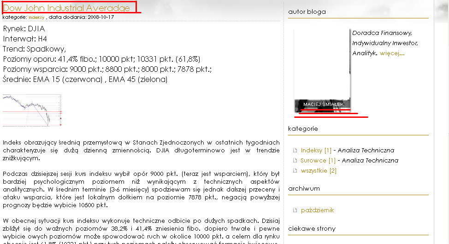Click the 'ciekawe strony' sidebar heading
Screen dimensions: 449x244
pos(312,228)
